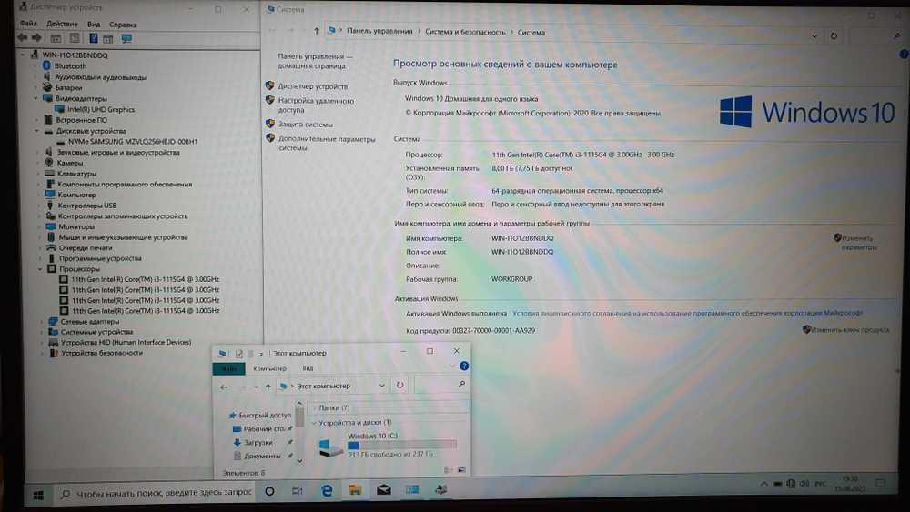
Task: Open Mail app from taskbar
Action: (384, 490)
